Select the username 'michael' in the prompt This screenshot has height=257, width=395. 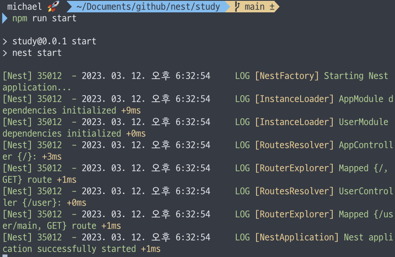pos(24,7)
